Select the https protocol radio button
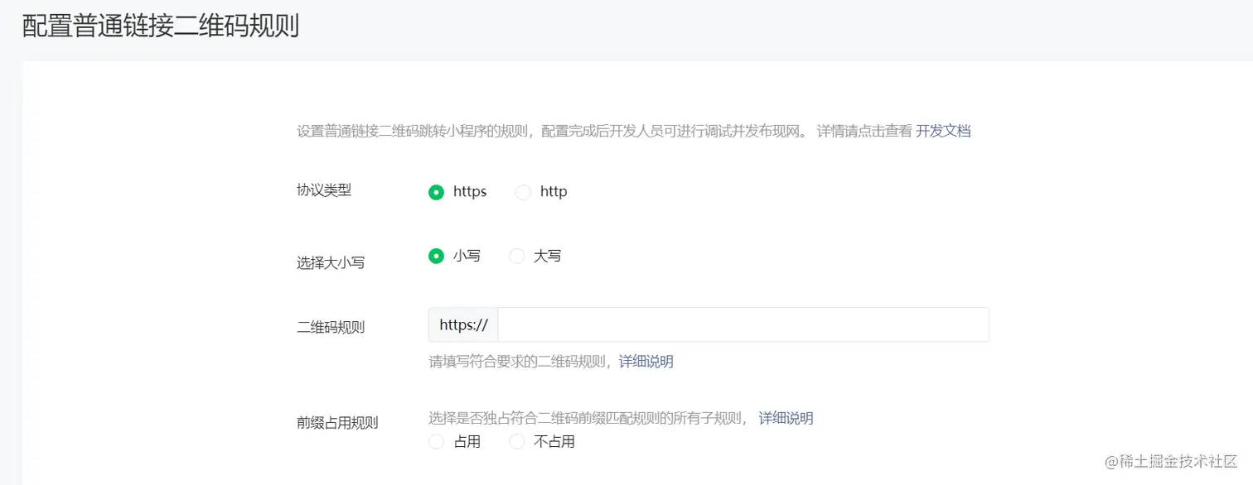Screen dimensions: 1253x485 (x=436, y=192)
